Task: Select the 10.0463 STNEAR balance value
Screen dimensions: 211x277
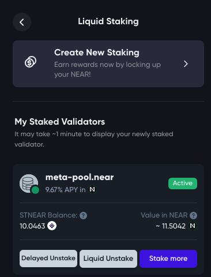Action: point(32,226)
